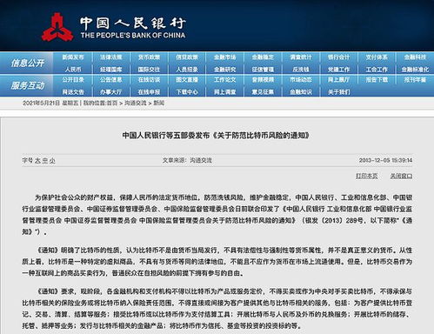This screenshot has width=434, height=334.
Task: Go to 金融市场 in the navigation bar
Action: tap(225, 57)
